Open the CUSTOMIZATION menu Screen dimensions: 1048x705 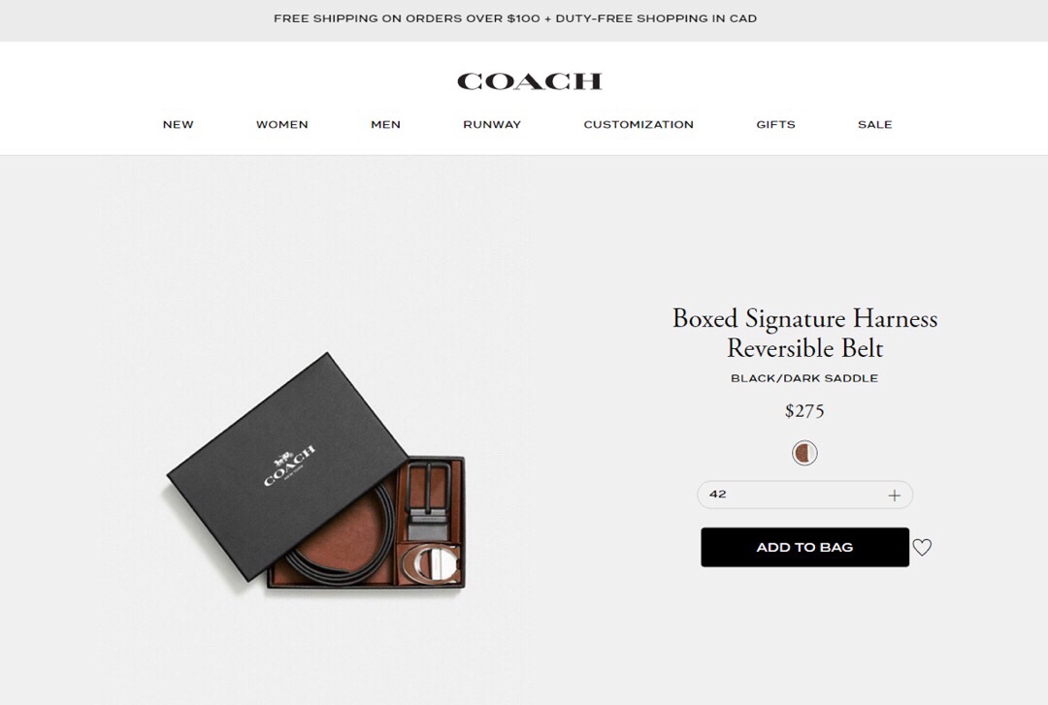tap(639, 124)
